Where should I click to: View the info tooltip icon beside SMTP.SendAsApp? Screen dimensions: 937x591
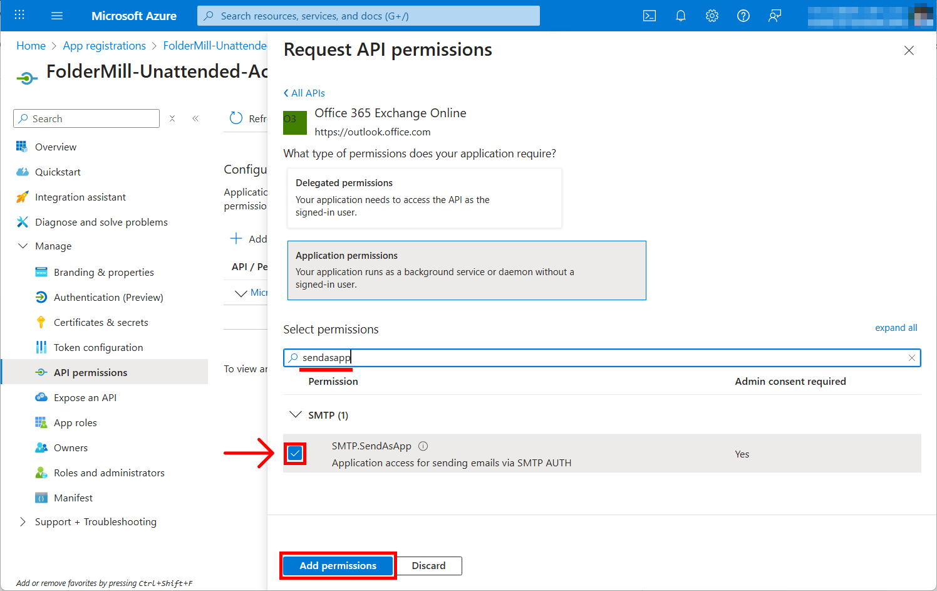tap(423, 446)
